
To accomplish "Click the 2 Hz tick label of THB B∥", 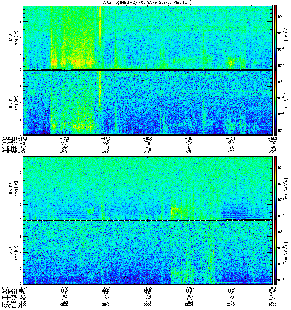I will coord(21,119).
